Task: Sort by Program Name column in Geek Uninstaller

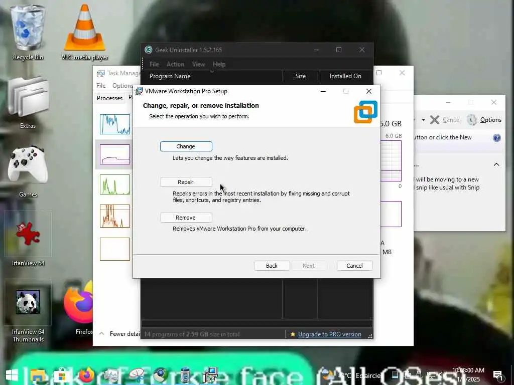Action: [x=212, y=76]
